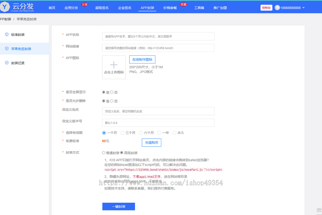Screen dimensions: 322x215
Task: Click the 在线制作图标 button
Action: (x=142, y=59)
